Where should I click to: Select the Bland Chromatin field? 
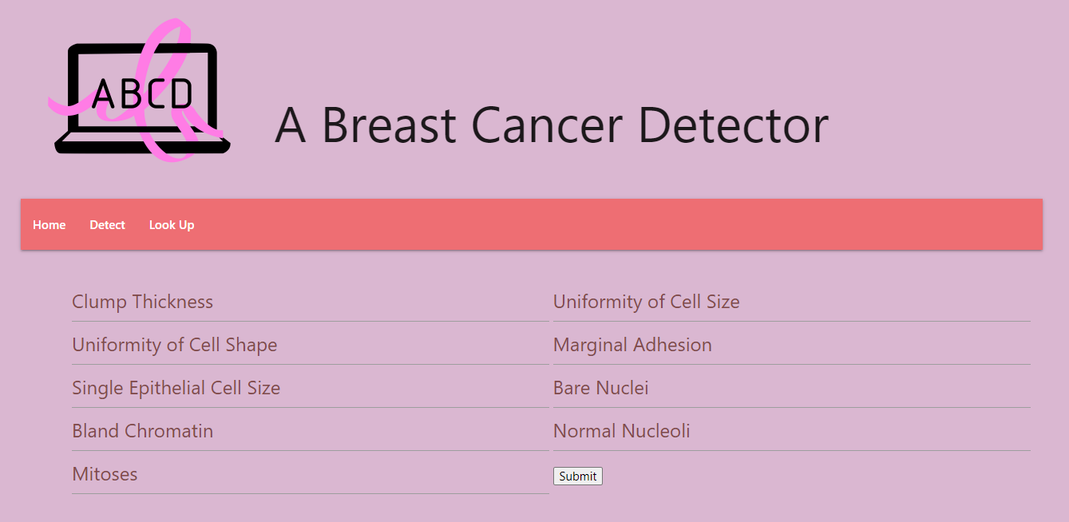click(x=310, y=433)
